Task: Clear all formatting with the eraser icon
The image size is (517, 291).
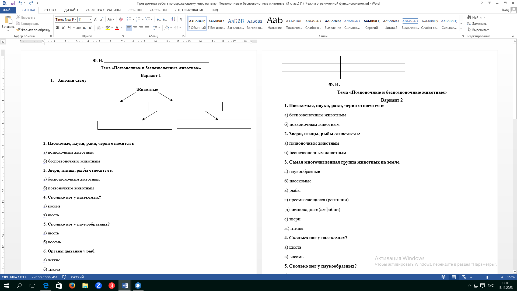Action: click(x=121, y=19)
